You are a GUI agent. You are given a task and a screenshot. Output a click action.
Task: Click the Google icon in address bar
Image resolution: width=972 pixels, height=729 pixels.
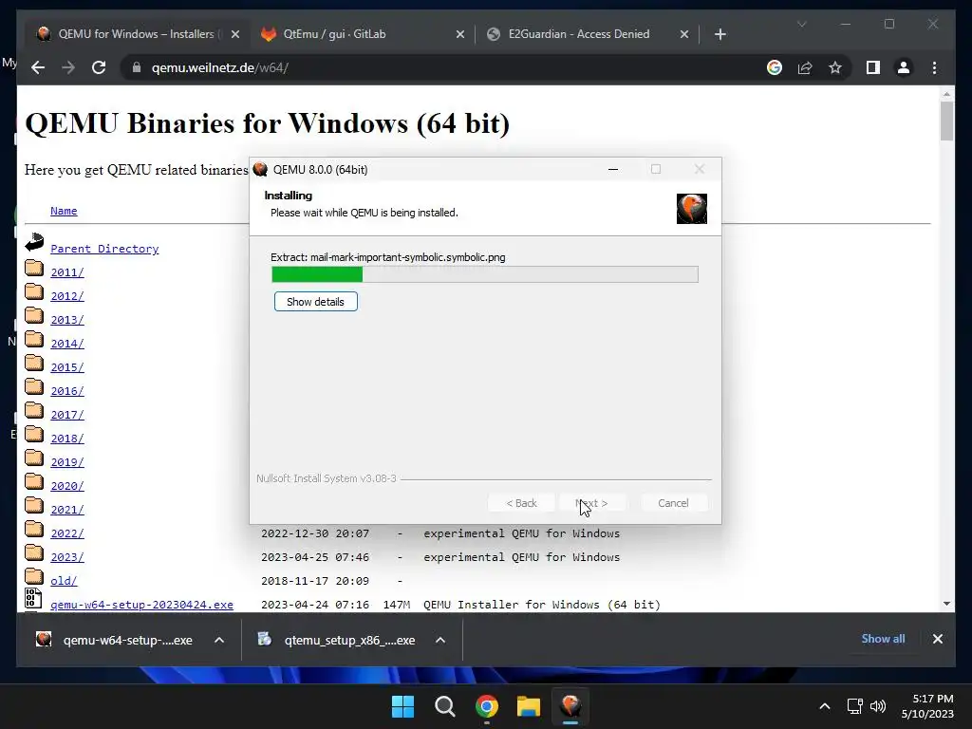(775, 67)
